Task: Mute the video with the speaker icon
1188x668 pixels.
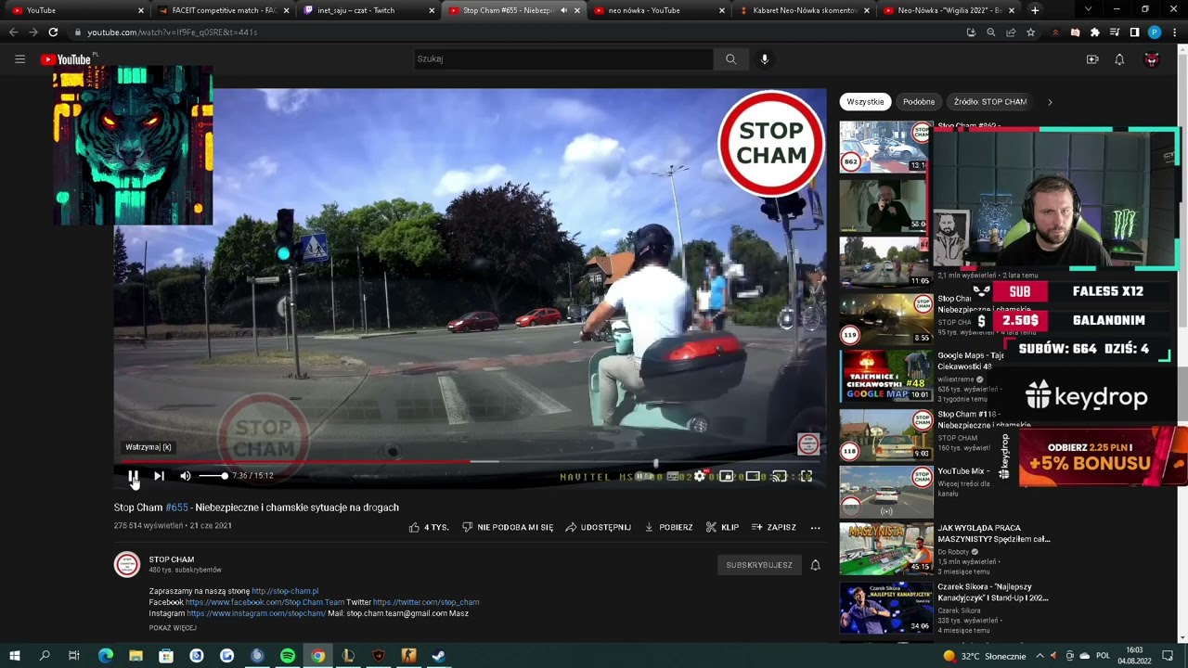Action: click(x=186, y=476)
